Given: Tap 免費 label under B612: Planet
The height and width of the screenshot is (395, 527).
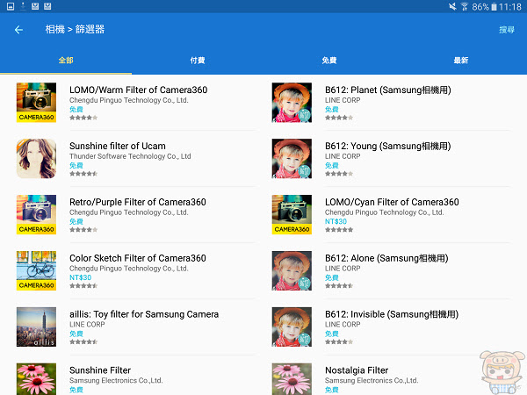Looking at the screenshot, I should point(332,109).
